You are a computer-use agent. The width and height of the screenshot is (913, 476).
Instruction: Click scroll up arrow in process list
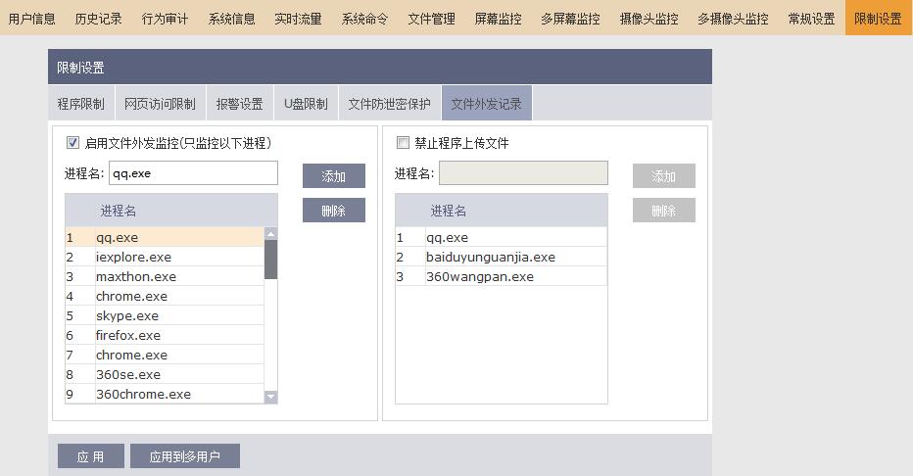pyautogui.click(x=271, y=233)
